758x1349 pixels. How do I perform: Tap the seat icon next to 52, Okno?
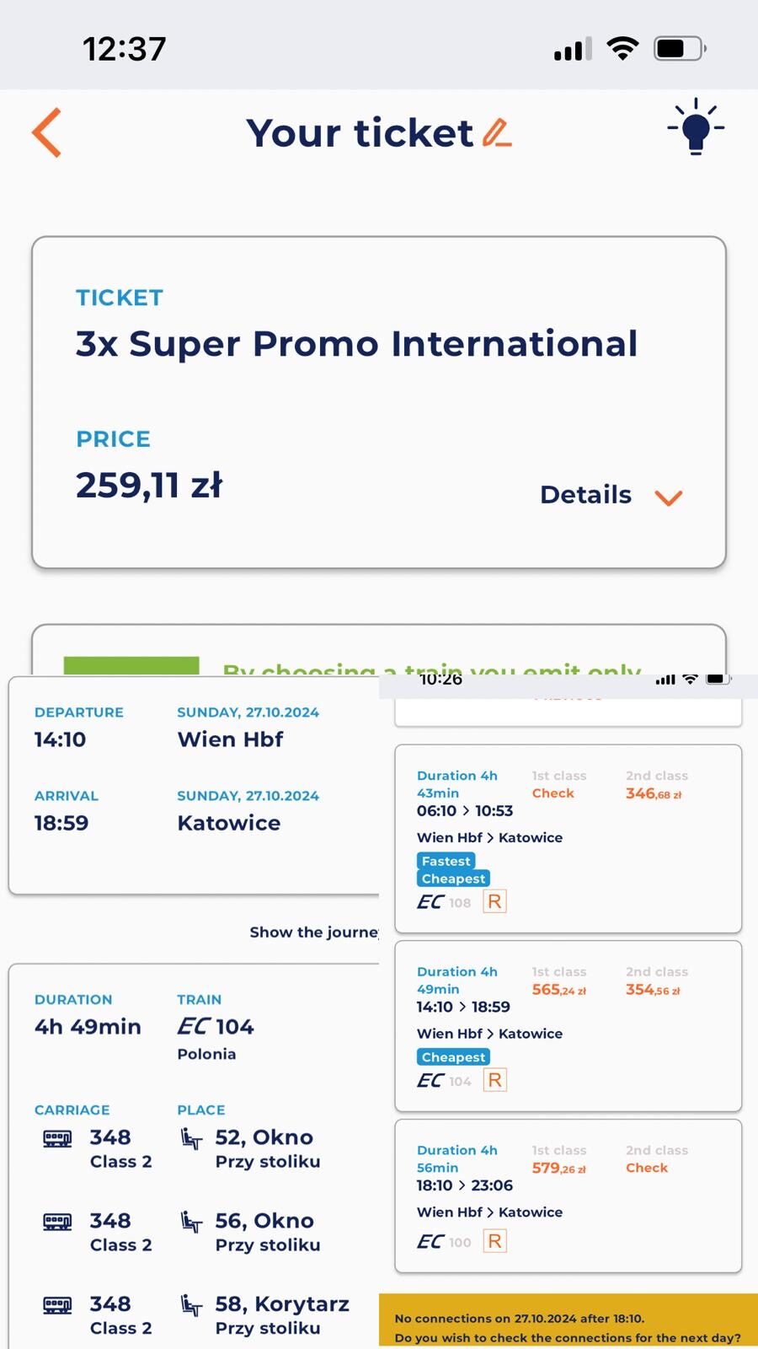[191, 1139]
